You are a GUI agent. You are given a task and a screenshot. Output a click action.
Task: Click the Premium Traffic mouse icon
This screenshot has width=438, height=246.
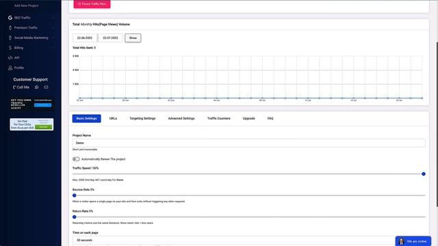point(10,27)
